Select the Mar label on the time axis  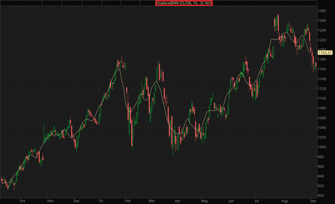152,200
